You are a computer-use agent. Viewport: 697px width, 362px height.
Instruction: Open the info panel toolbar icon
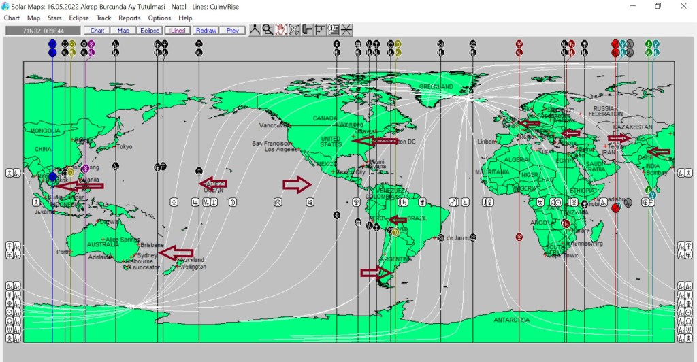334,30
